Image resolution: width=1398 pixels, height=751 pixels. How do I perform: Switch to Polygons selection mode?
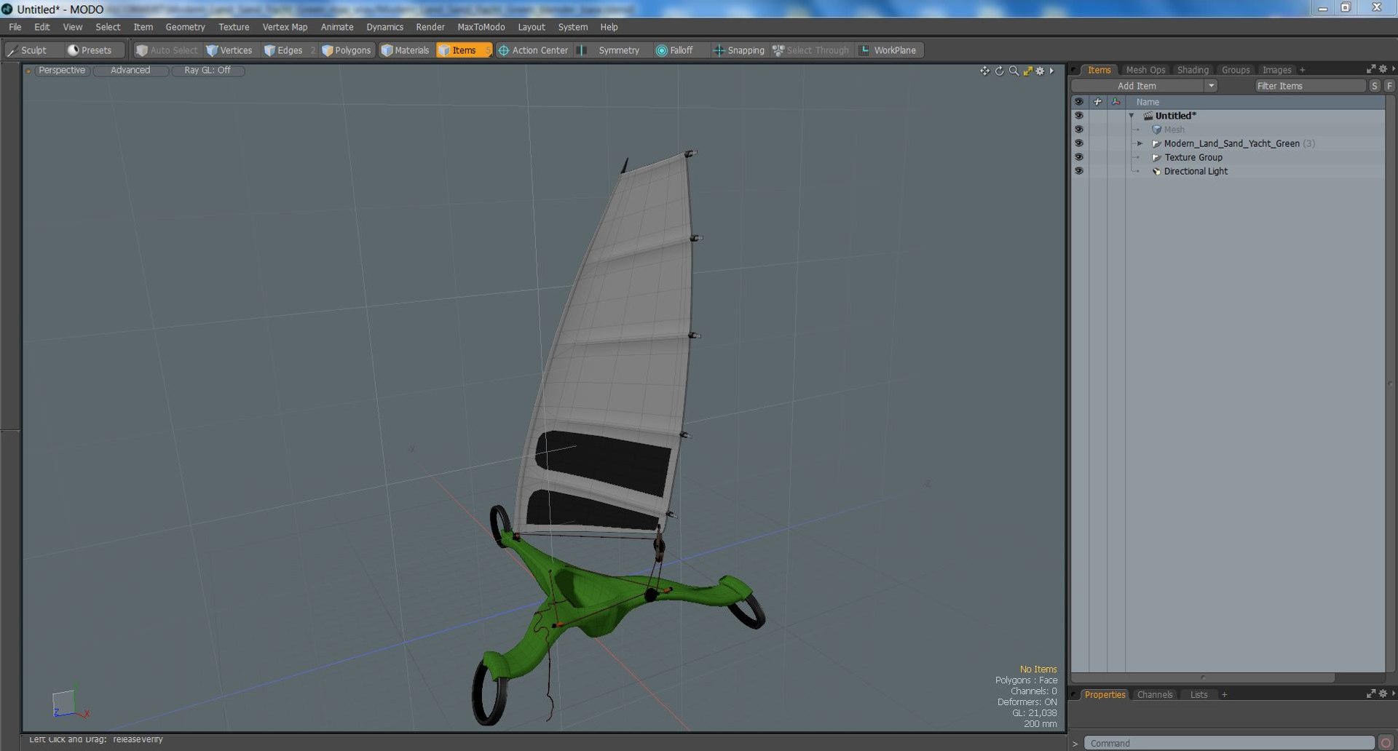coord(347,50)
